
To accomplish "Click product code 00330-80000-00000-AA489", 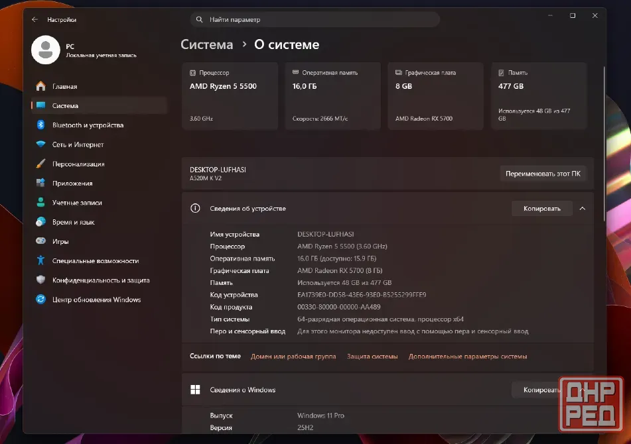I will coord(339,307).
